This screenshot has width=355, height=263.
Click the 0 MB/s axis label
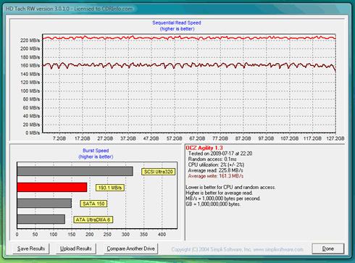click(x=33, y=133)
